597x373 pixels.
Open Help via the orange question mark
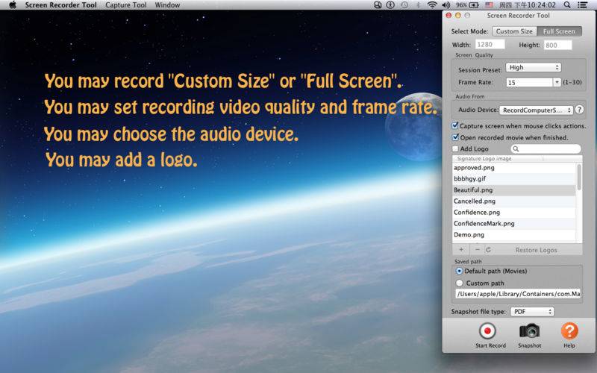point(569,330)
